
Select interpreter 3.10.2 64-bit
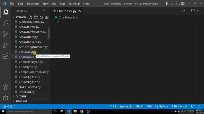coord(179,106)
